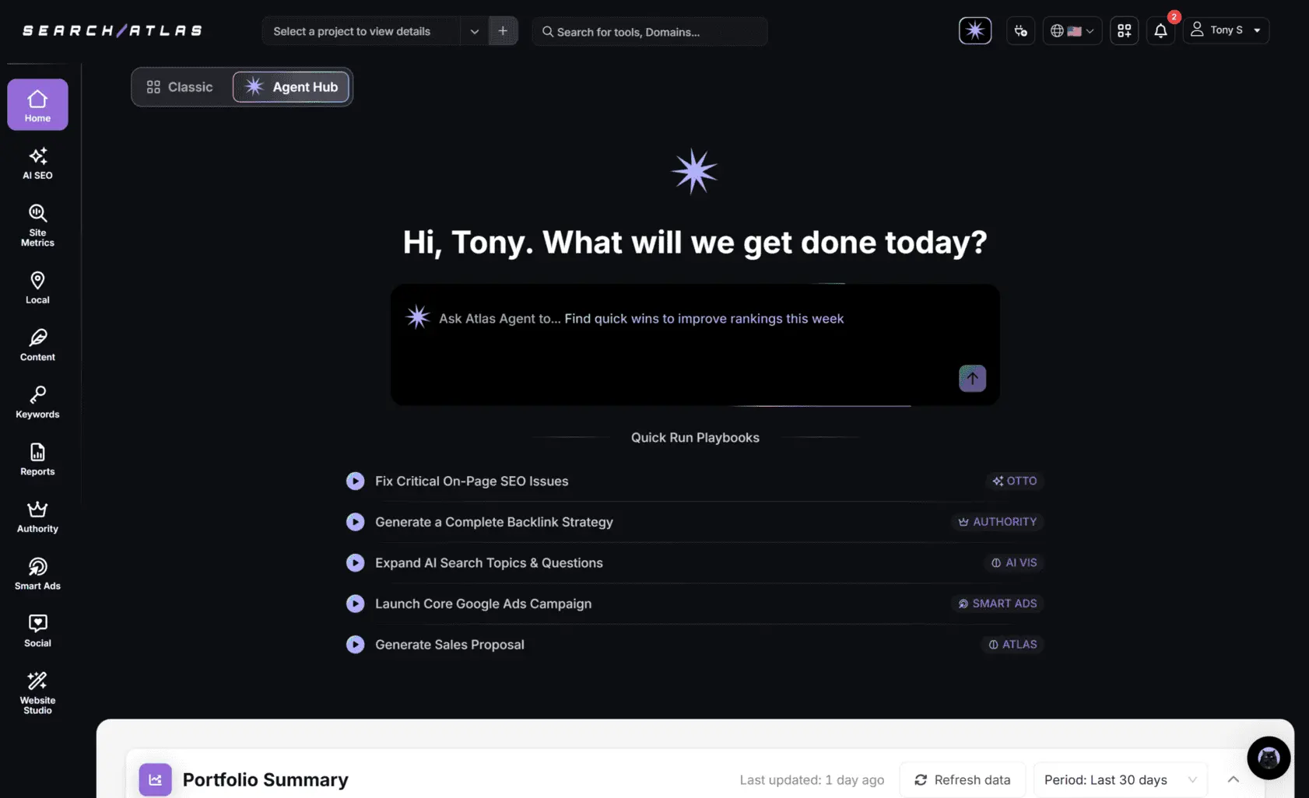Open the Social section
Screen dimensions: 1309x798
tap(37, 631)
